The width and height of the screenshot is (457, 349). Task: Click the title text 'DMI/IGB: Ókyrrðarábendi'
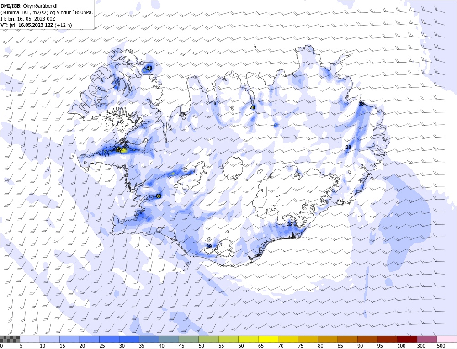[x=29, y=6]
